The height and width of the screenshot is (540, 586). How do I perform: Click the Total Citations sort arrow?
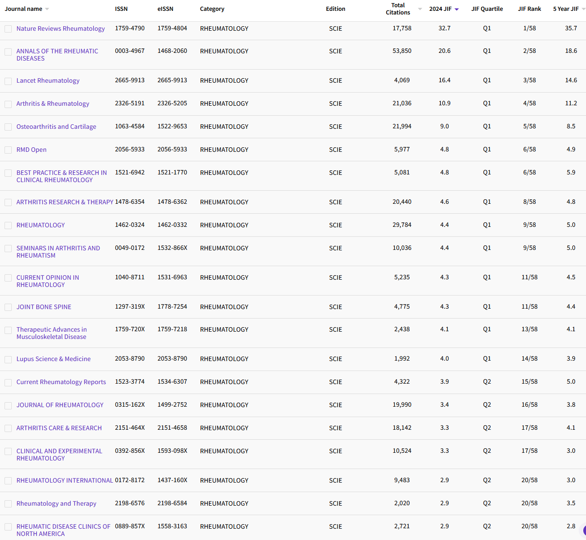click(x=420, y=9)
